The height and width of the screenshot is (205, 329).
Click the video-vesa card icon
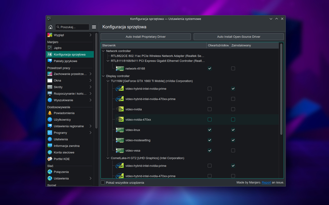(120, 151)
